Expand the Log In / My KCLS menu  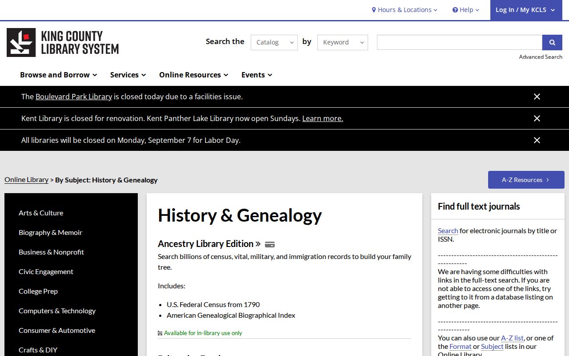(526, 10)
